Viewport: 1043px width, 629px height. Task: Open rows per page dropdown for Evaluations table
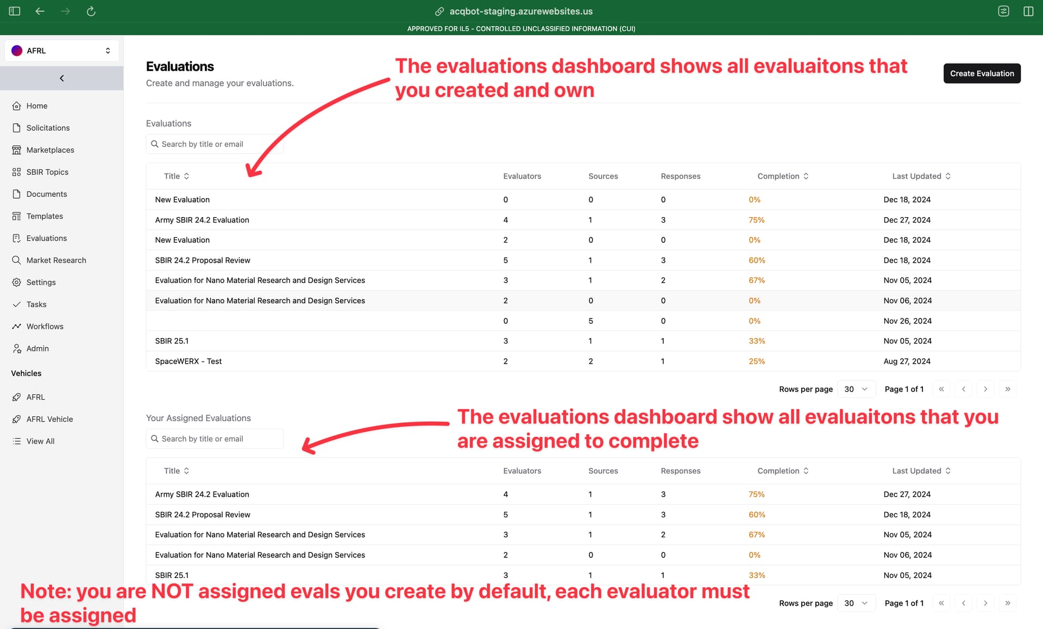[856, 389]
